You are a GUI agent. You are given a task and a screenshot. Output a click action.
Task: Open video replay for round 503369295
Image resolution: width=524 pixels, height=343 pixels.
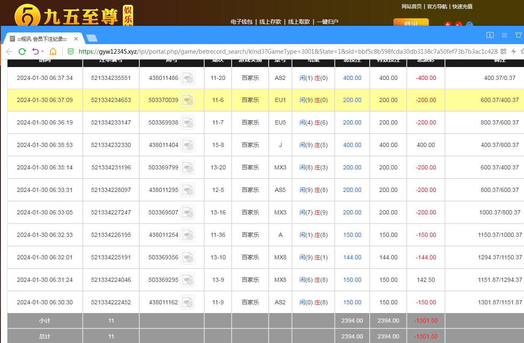coord(188,280)
